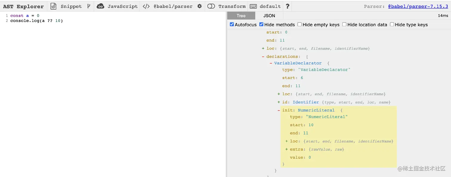The image size is (451, 177).
Task: Open the JavaScript language icon
Action: (x=101, y=6)
